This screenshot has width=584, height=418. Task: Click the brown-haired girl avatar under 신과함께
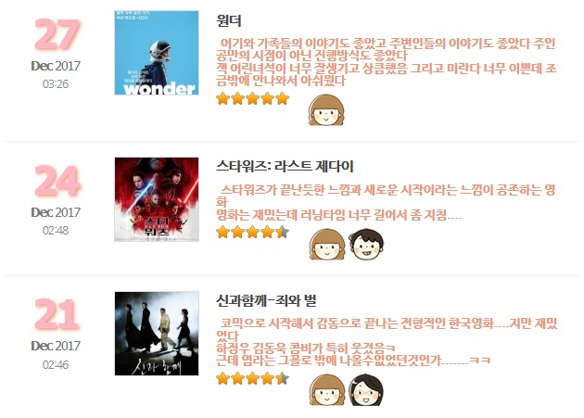click(327, 390)
